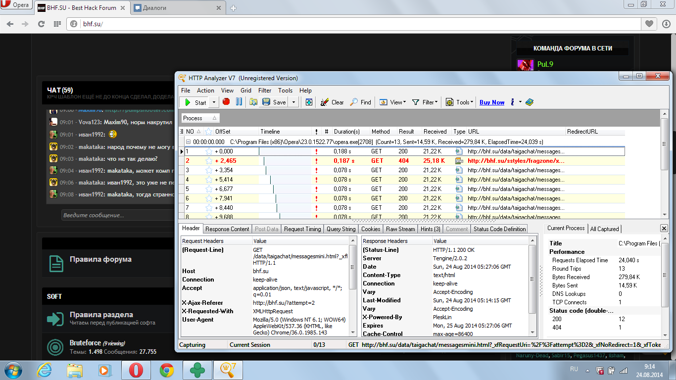
Task: Open Find using the magnifier icon
Action: pyautogui.click(x=360, y=102)
